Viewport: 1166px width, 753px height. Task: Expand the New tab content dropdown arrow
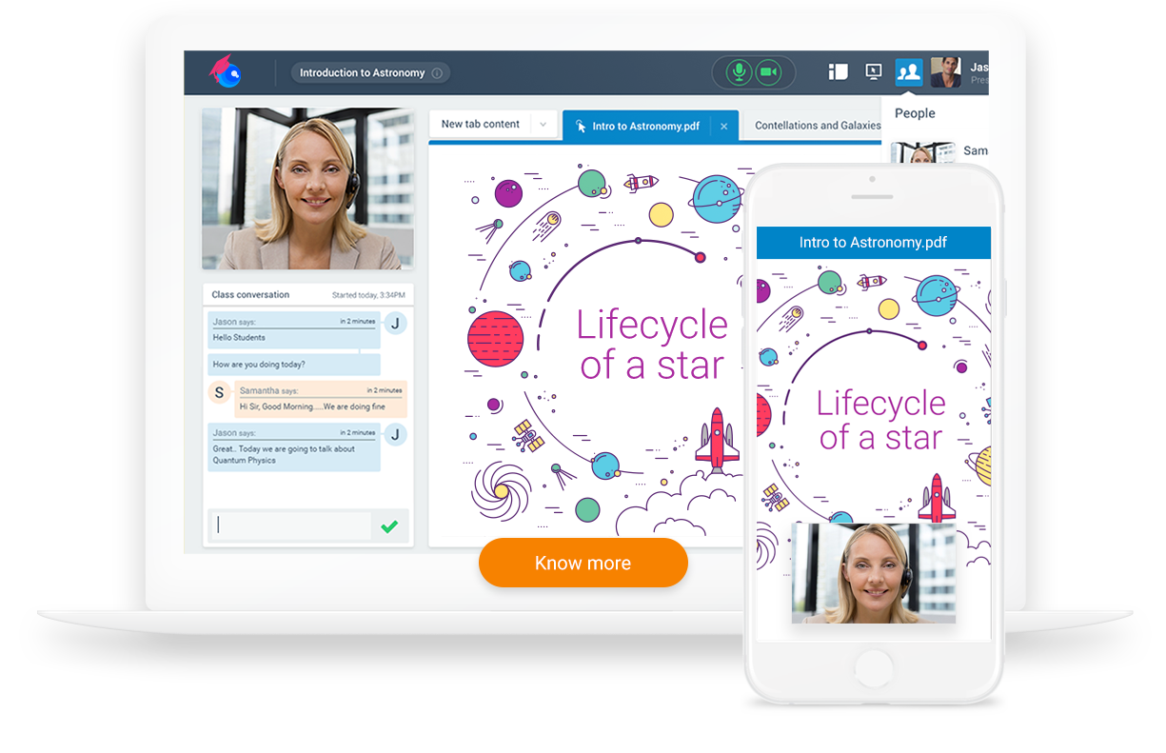543,125
